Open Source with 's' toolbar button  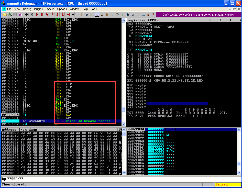[148, 15]
